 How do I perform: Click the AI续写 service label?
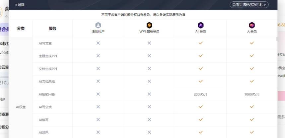(43, 120)
